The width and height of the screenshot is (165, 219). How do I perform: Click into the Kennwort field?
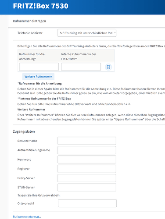click(87, 159)
